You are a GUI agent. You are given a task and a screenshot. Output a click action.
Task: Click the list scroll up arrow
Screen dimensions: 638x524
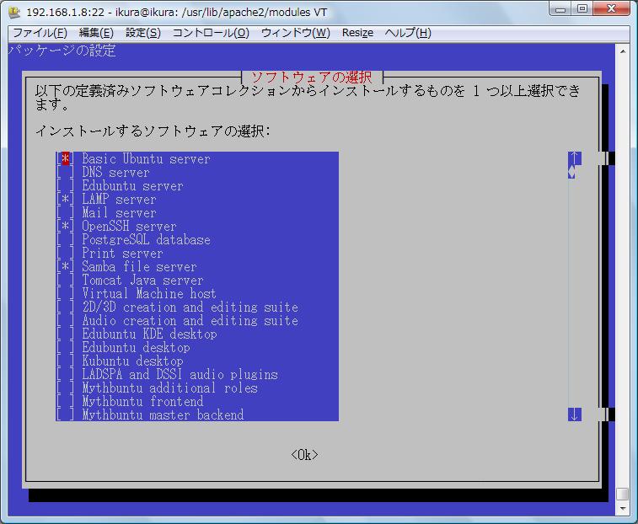click(575, 158)
